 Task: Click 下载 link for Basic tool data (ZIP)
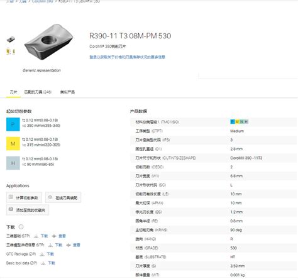(x=52, y=263)
